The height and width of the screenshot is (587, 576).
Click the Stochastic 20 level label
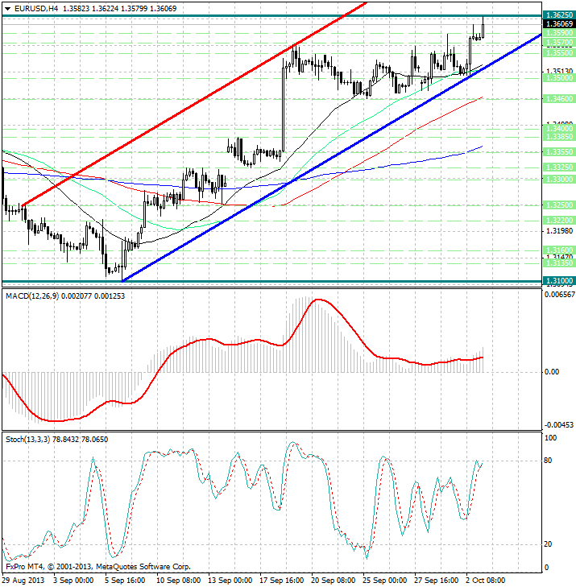click(548, 544)
